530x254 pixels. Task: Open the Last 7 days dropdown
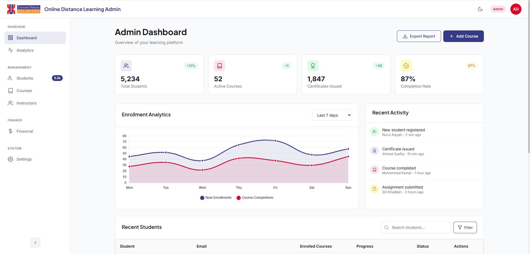332,115
